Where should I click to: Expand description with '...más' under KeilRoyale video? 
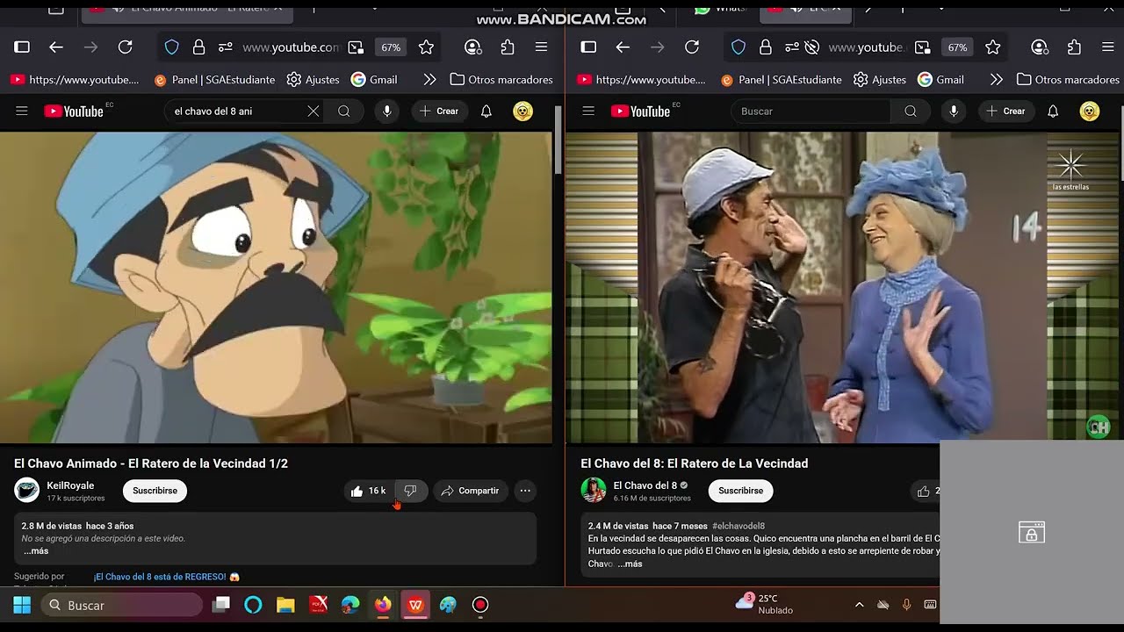pos(35,551)
